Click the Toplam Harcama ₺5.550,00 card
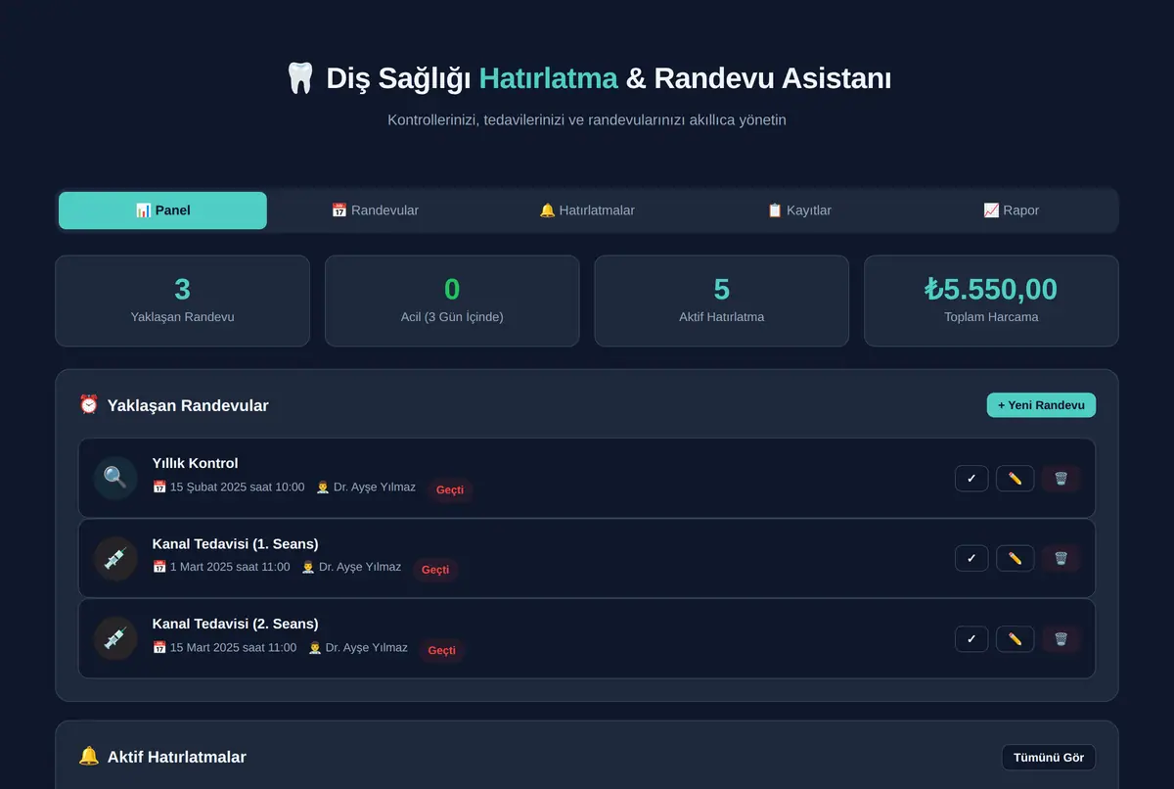 coord(991,301)
